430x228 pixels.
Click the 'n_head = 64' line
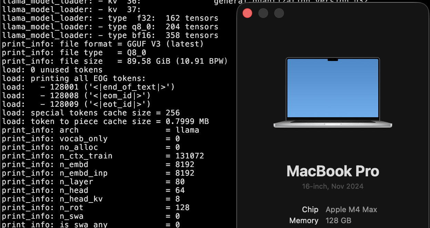click(x=93, y=190)
